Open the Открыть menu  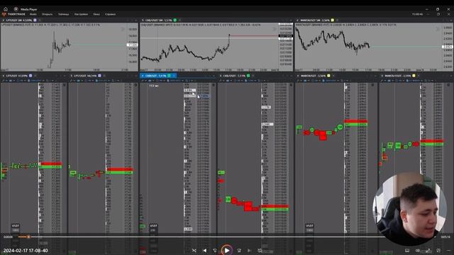[x=47, y=14]
